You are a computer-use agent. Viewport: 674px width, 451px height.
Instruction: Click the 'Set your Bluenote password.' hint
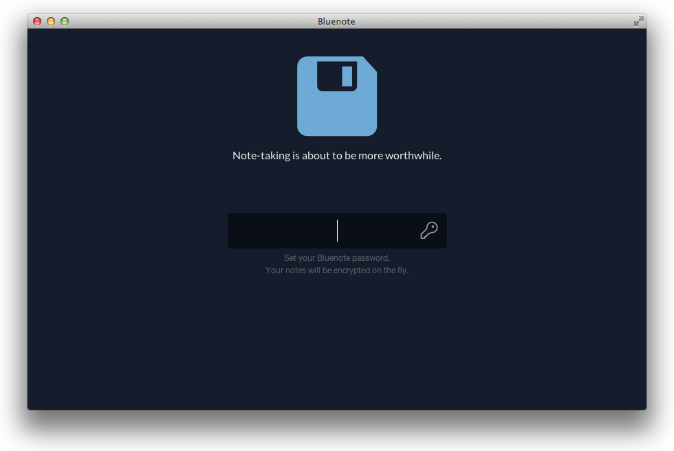(x=337, y=258)
